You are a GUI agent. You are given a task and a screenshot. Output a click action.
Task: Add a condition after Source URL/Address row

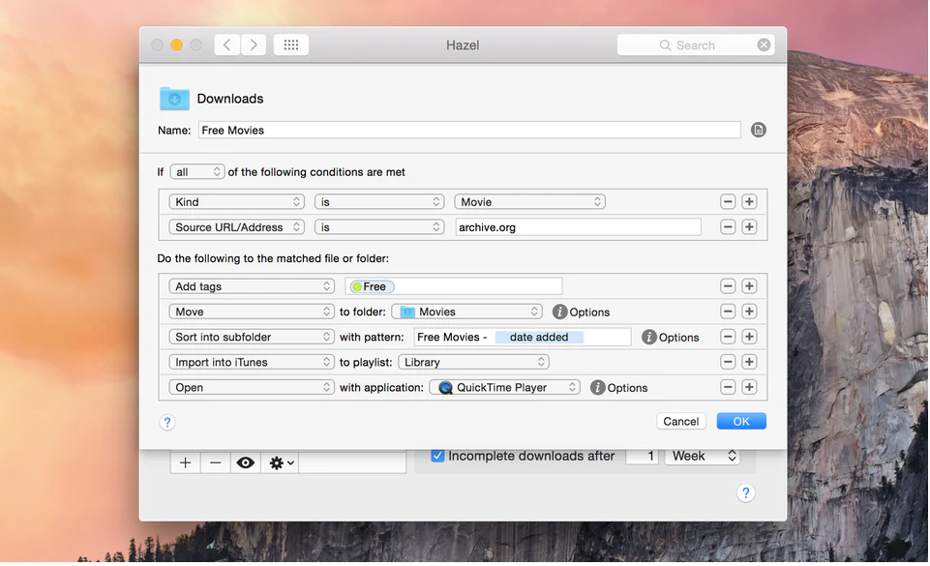[749, 227]
